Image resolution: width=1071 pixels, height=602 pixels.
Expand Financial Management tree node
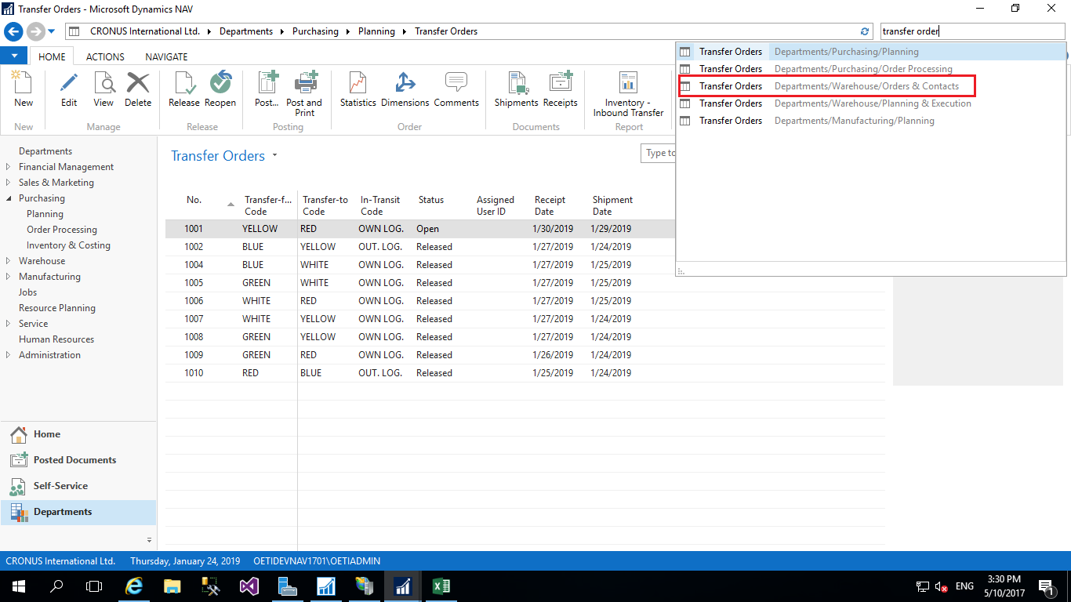[x=8, y=167]
